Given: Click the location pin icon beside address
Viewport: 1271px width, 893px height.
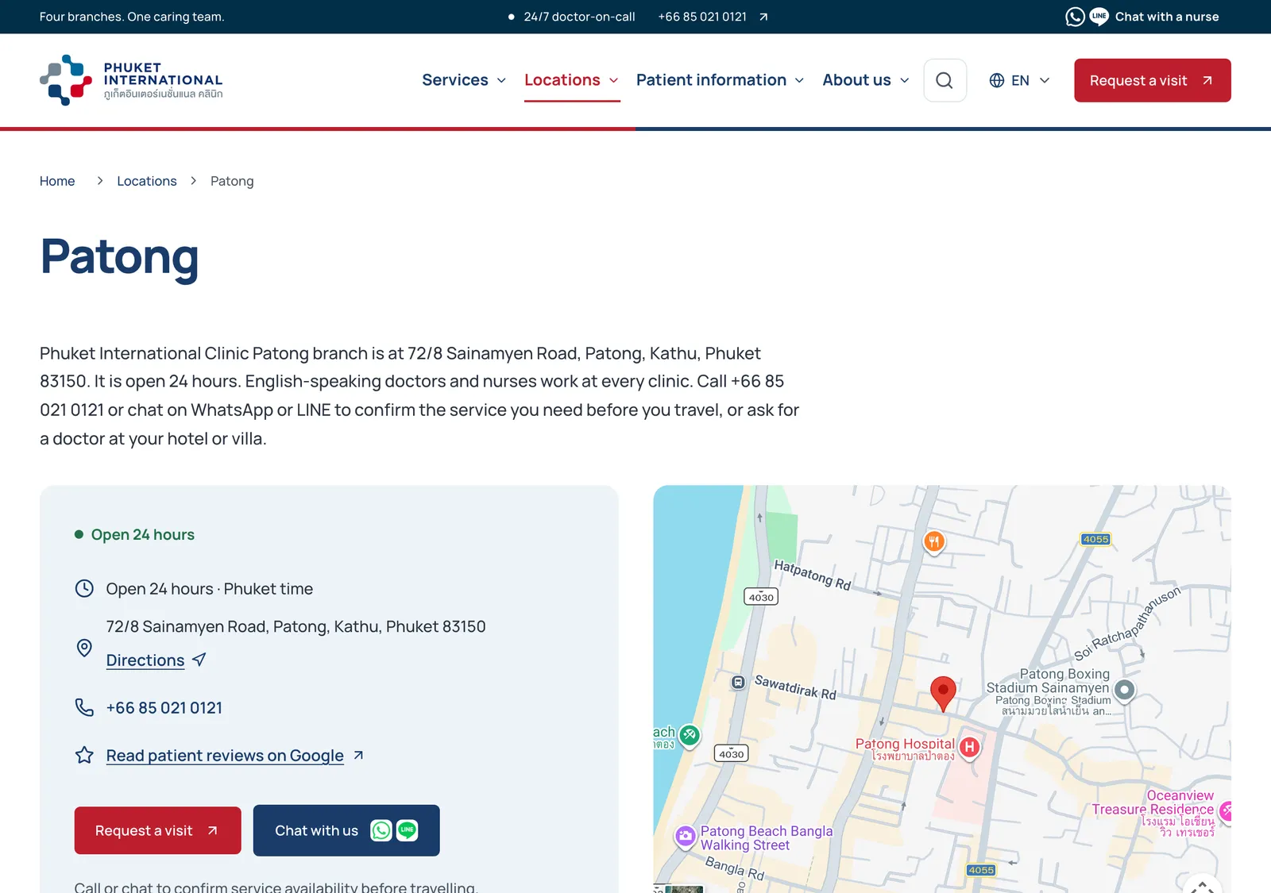Looking at the screenshot, I should point(84,648).
